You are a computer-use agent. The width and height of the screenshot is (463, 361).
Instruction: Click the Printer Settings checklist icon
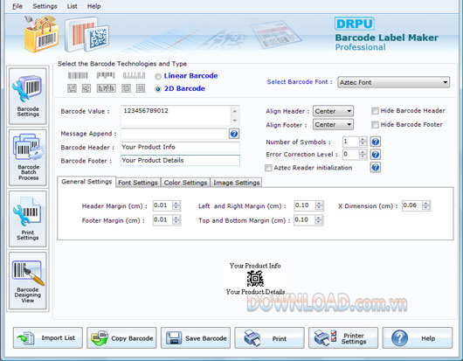point(325,338)
